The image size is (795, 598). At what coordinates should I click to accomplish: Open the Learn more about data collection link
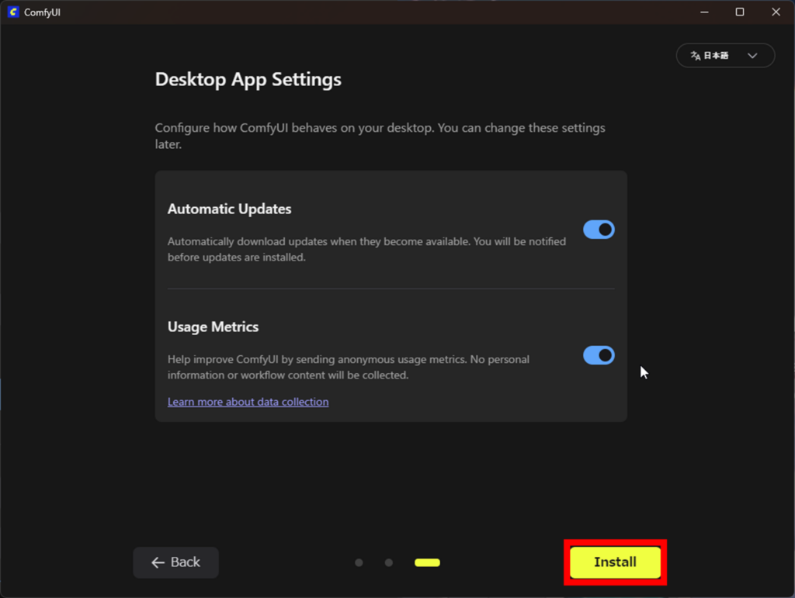click(x=248, y=401)
